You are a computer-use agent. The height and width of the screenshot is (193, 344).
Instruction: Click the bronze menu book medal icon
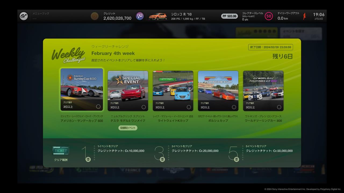pos(95,16)
